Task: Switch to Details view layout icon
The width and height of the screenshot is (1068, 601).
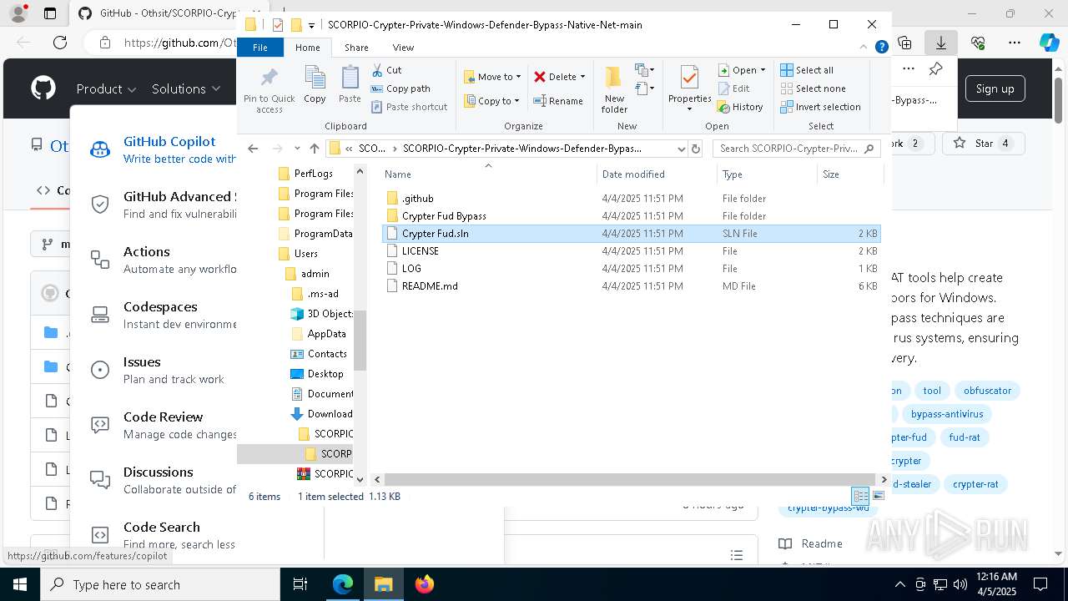Action: tap(860, 496)
